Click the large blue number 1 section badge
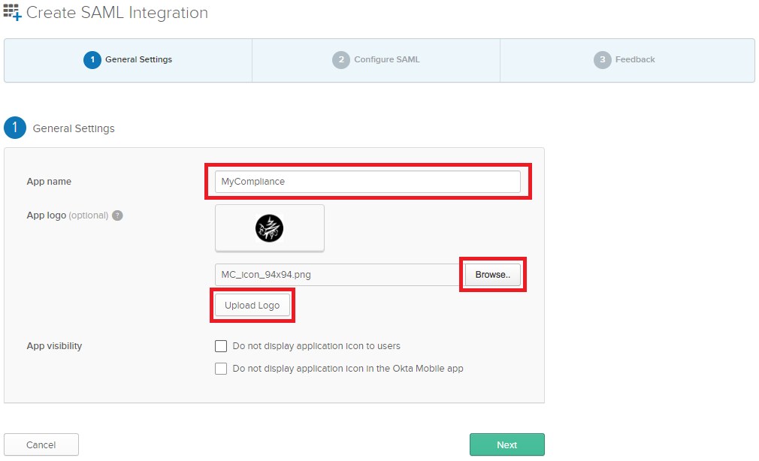The image size is (759, 461). (x=15, y=128)
